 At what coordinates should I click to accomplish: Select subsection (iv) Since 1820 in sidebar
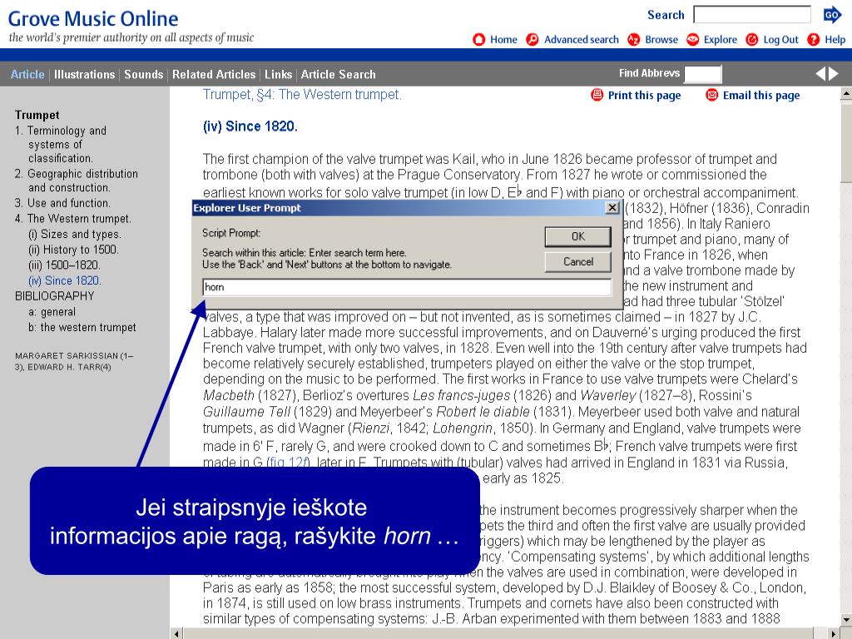64,281
